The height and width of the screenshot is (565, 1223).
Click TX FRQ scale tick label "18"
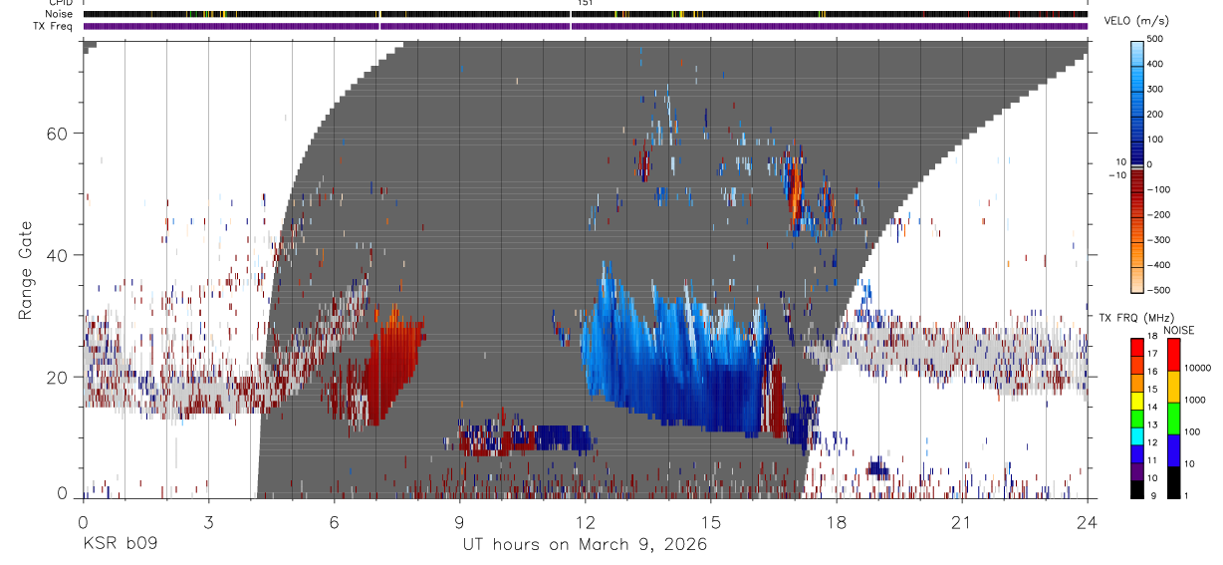click(x=1152, y=338)
